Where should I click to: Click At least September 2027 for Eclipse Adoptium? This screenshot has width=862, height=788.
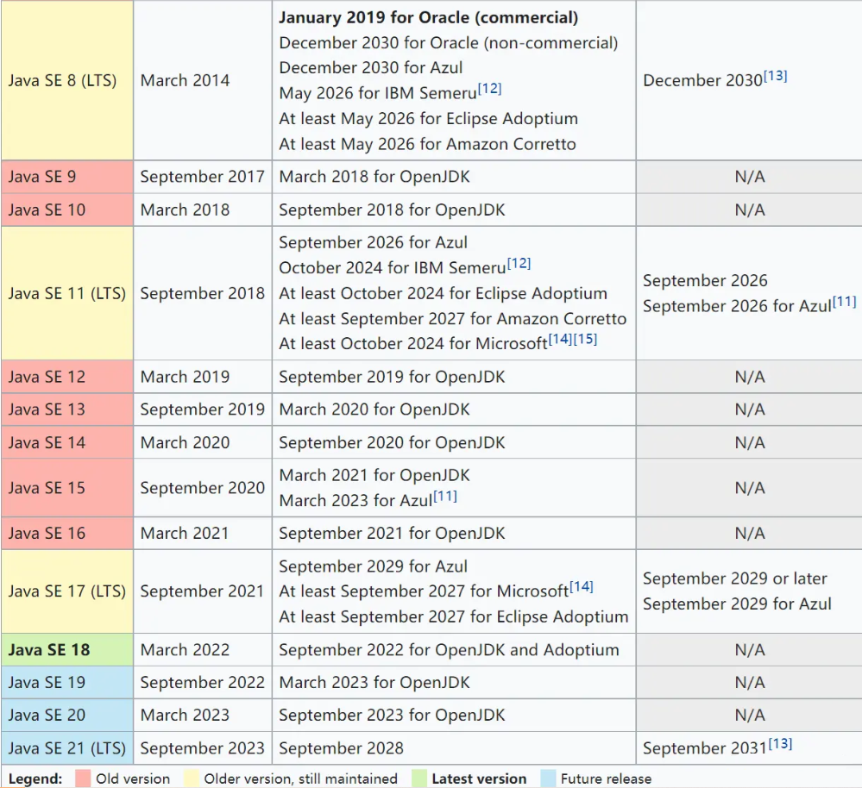pyautogui.click(x=454, y=616)
